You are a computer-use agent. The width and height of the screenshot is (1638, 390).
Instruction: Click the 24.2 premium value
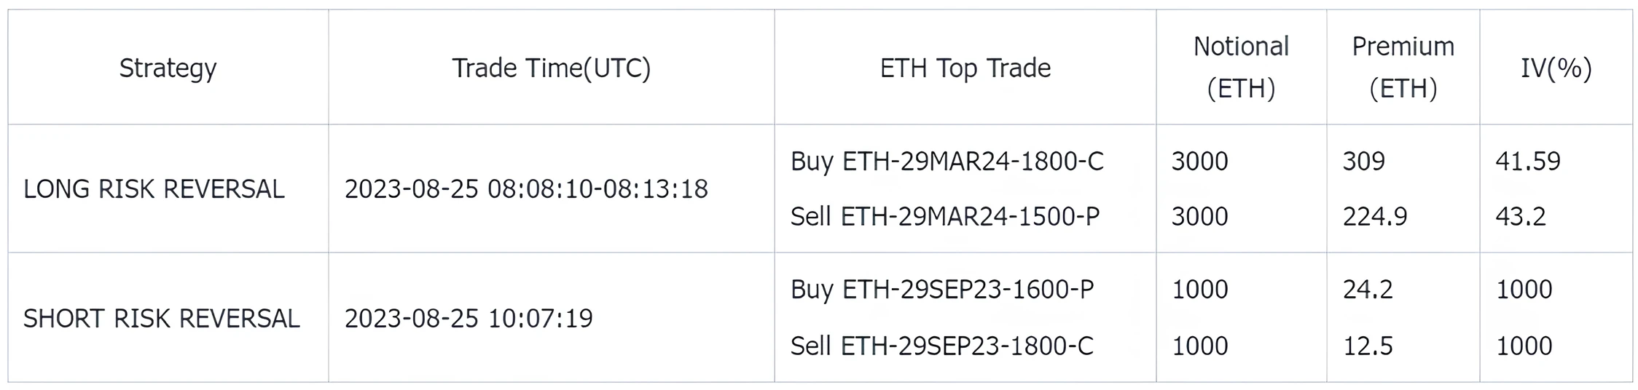(x=1368, y=290)
